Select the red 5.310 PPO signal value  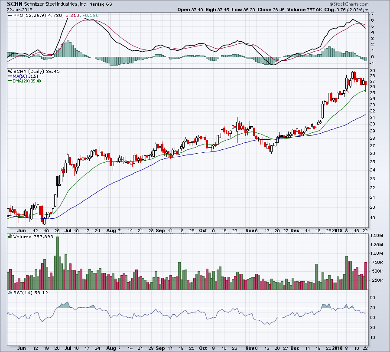(x=72, y=16)
